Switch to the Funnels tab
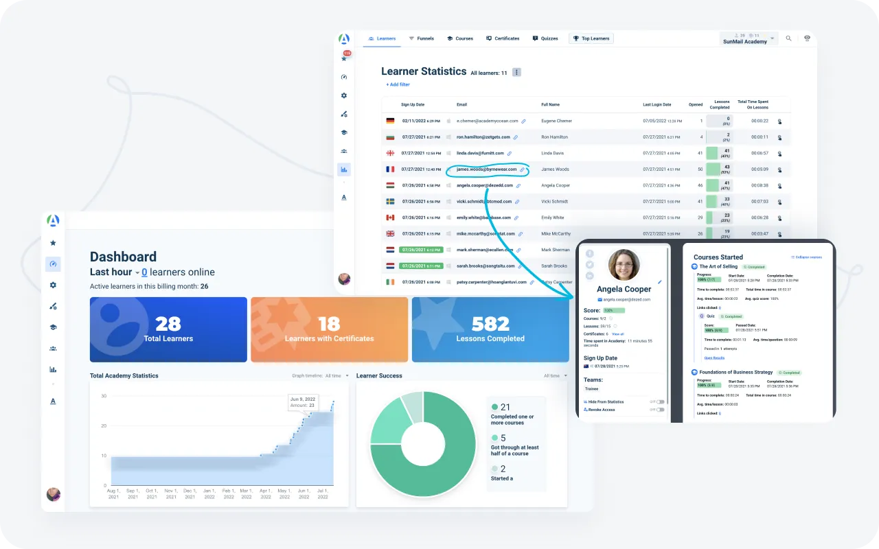This screenshot has height=549, width=879. pyautogui.click(x=421, y=38)
